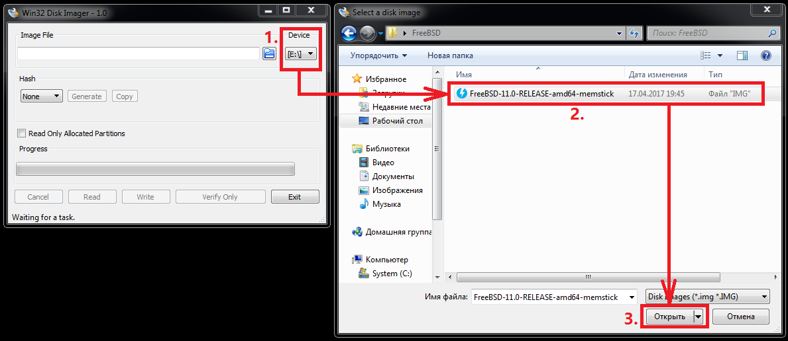Click the Exit button in Disk Imager
This screenshot has width=788, height=341.
pos(295,196)
